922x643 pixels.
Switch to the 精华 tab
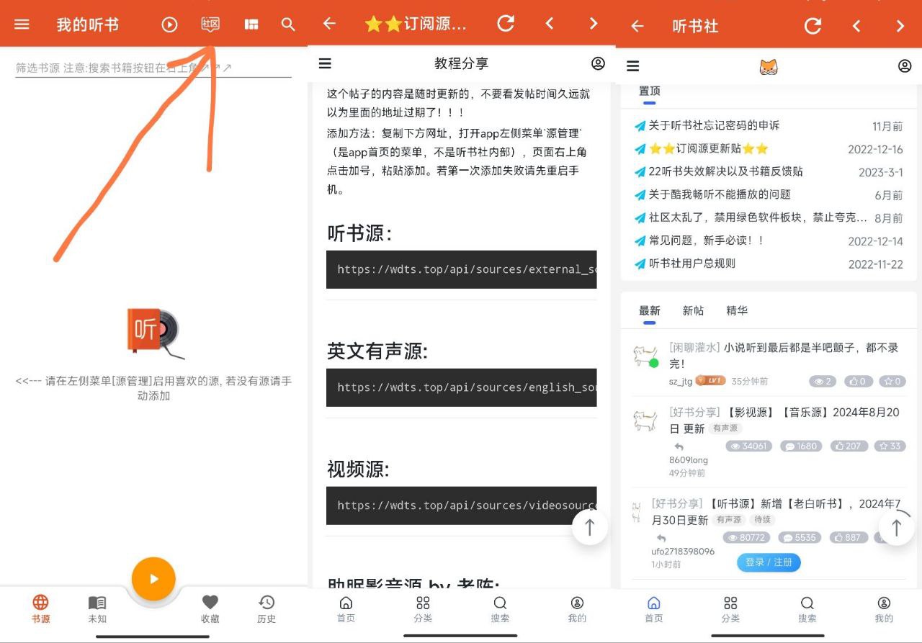pos(736,310)
